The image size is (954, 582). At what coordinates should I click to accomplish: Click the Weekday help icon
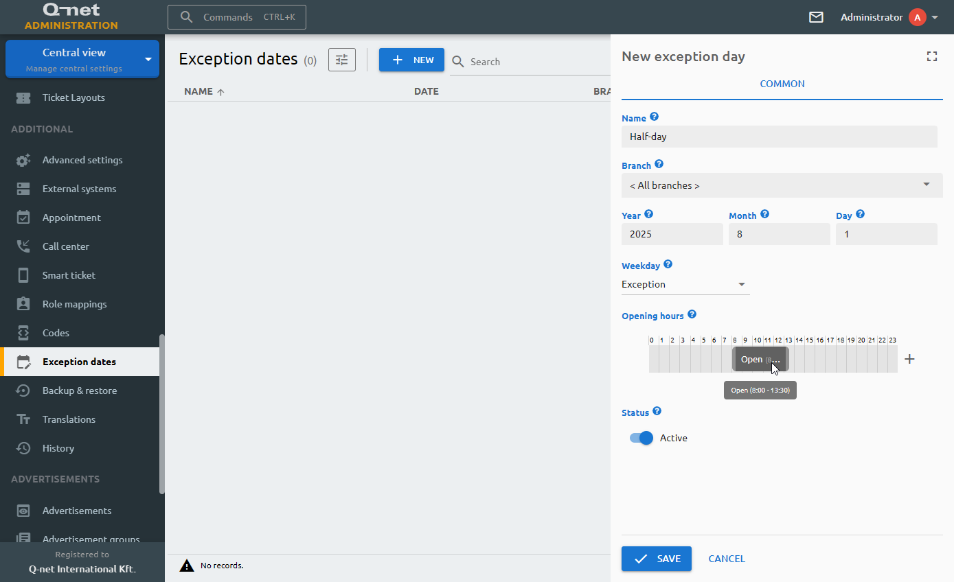[668, 264]
